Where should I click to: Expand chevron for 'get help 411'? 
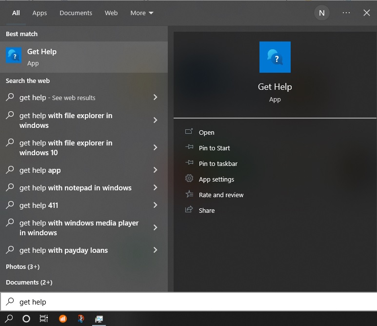(x=155, y=205)
